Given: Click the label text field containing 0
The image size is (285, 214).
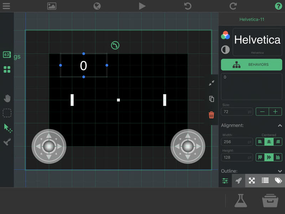Looking at the screenshot, I should pyautogui.click(x=252, y=87).
